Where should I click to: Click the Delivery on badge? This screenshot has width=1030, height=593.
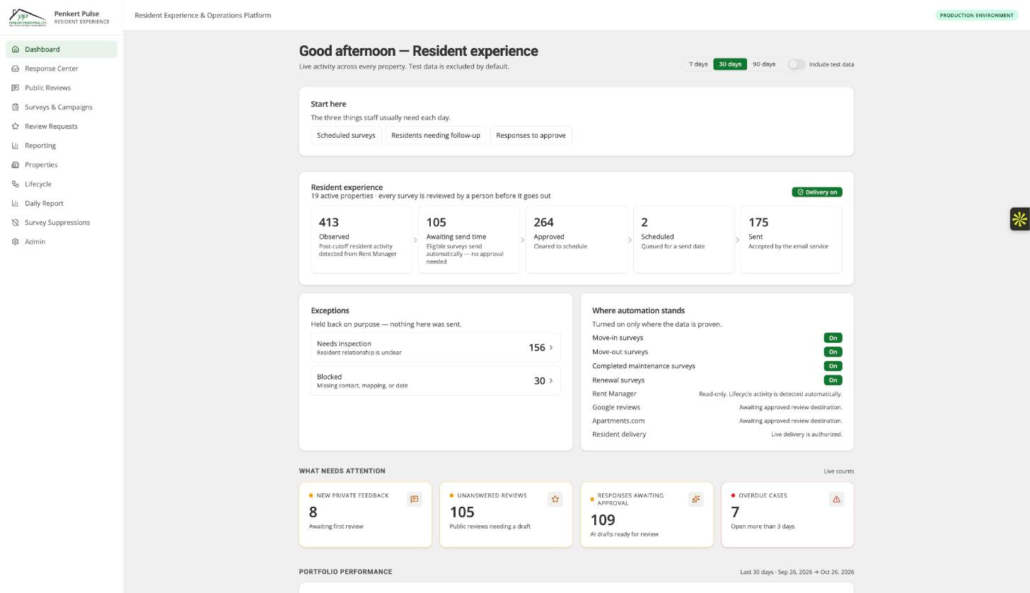[817, 192]
